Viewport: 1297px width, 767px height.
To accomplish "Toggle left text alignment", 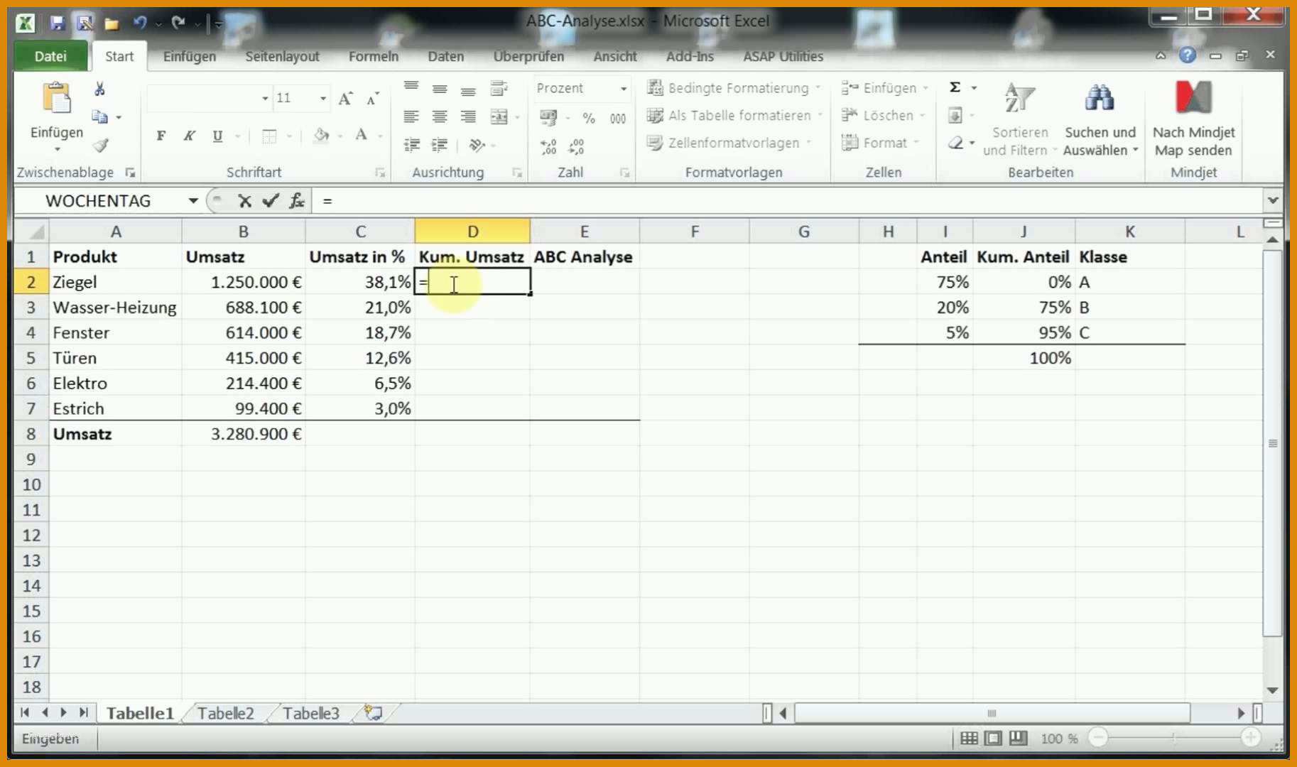I will 411,117.
